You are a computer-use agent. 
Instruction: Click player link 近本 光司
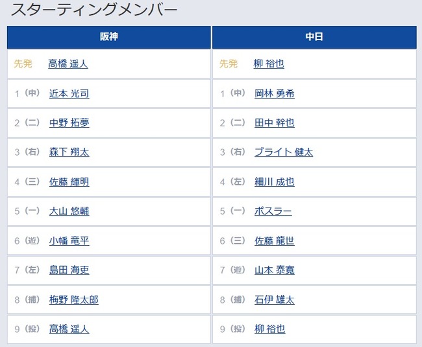(69, 93)
